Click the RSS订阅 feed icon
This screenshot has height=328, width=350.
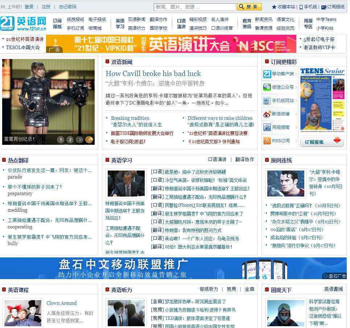(267, 141)
